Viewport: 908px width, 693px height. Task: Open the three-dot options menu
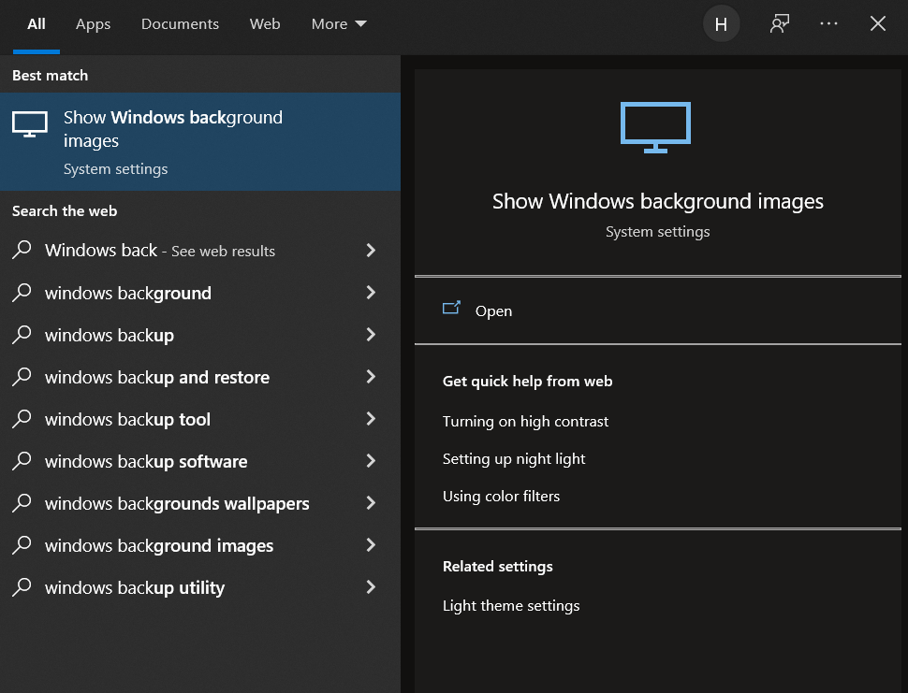click(828, 23)
